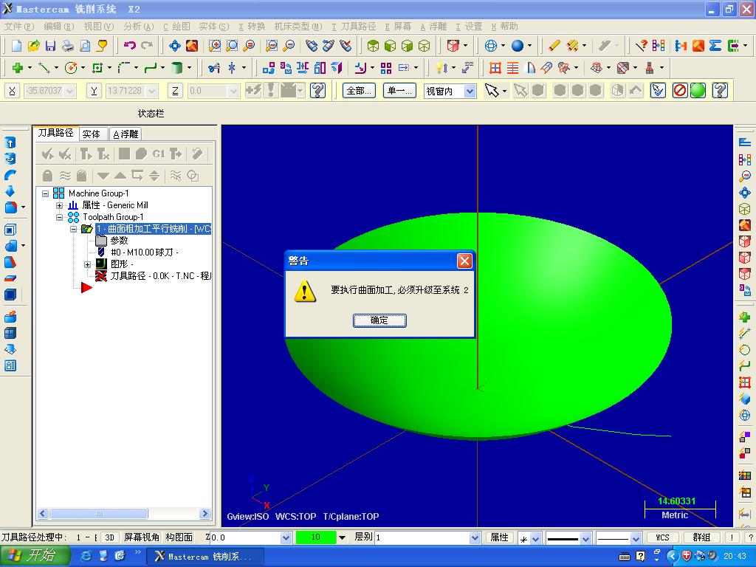The width and height of the screenshot is (756, 567).
Task: Click the Zoom window magnifier with red plus
Action: click(x=215, y=46)
